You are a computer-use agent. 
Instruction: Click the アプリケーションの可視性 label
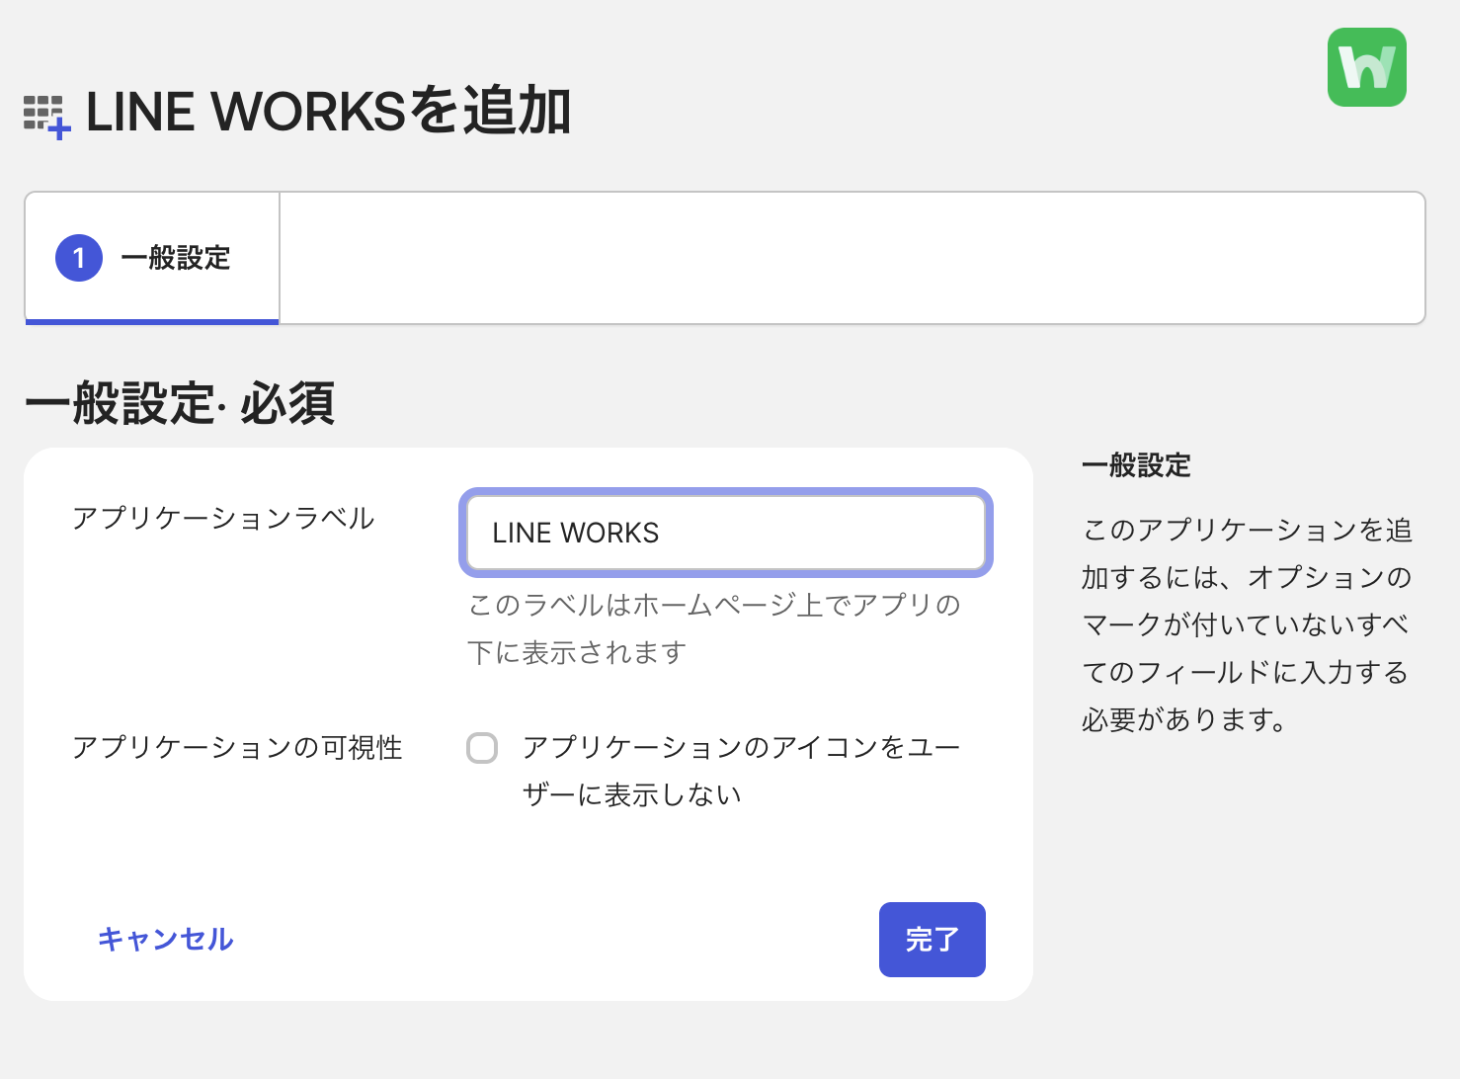(237, 748)
